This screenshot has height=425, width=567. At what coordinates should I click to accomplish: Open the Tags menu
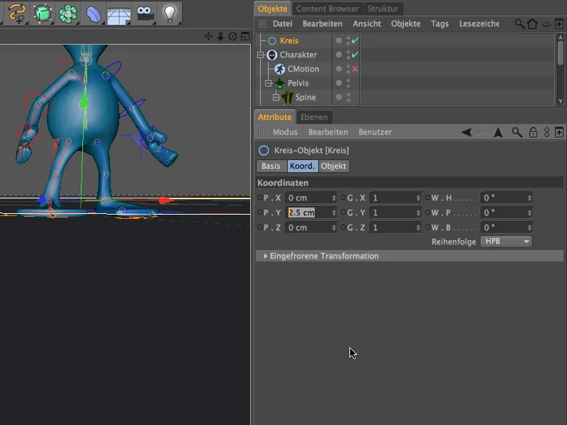439,24
